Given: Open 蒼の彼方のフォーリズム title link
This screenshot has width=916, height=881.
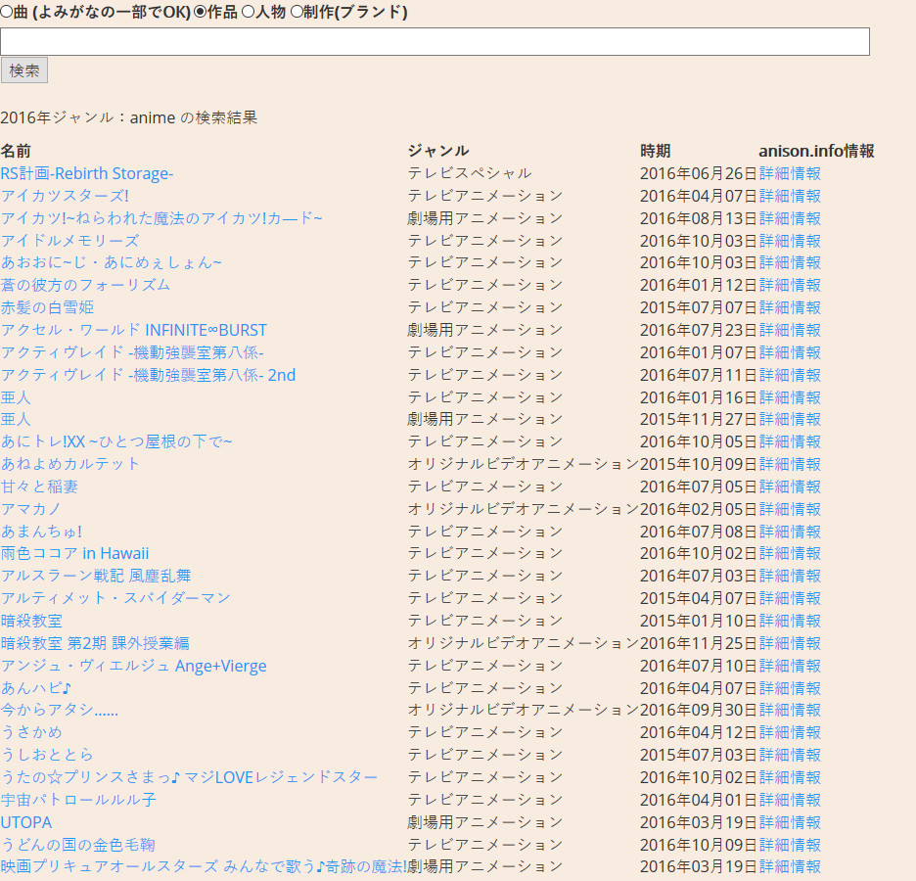Looking at the screenshot, I should [x=85, y=285].
